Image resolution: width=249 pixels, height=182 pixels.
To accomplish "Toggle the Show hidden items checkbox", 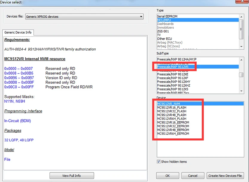I will point(159,162).
